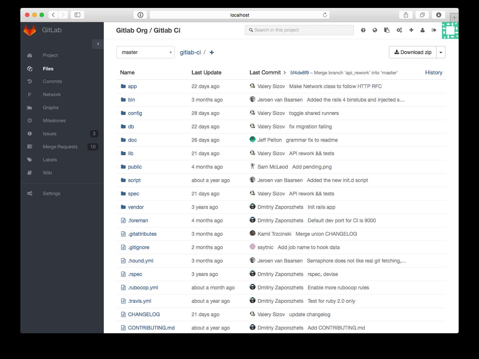Image resolution: width=479 pixels, height=359 pixels.
Task: Click the GitLab fox logo
Action: click(x=30, y=30)
